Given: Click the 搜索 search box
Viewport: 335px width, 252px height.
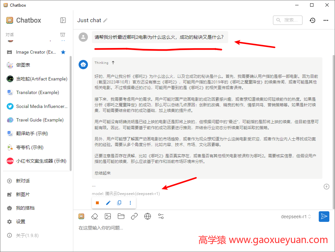Looking at the screenshot, I should click(x=288, y=20).
